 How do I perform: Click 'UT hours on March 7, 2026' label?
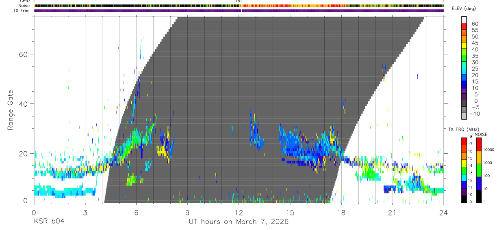pos(239,222)
